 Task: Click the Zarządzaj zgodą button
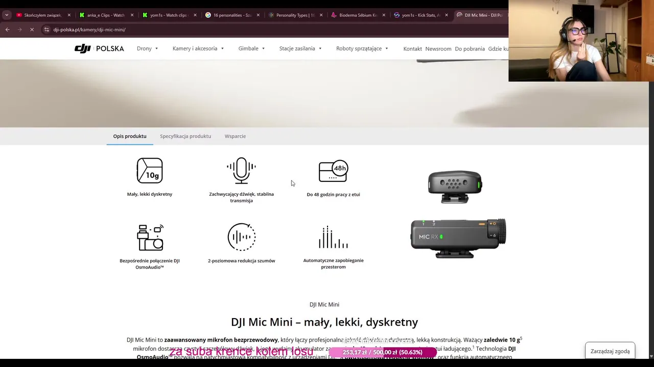click(x=610, y=351)
